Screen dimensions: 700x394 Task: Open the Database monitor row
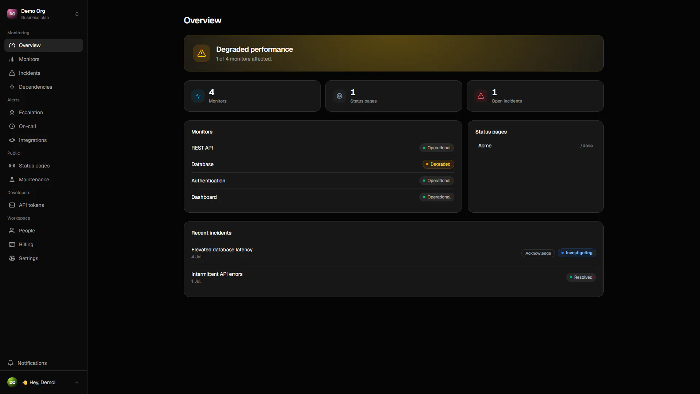coord(323,164)
